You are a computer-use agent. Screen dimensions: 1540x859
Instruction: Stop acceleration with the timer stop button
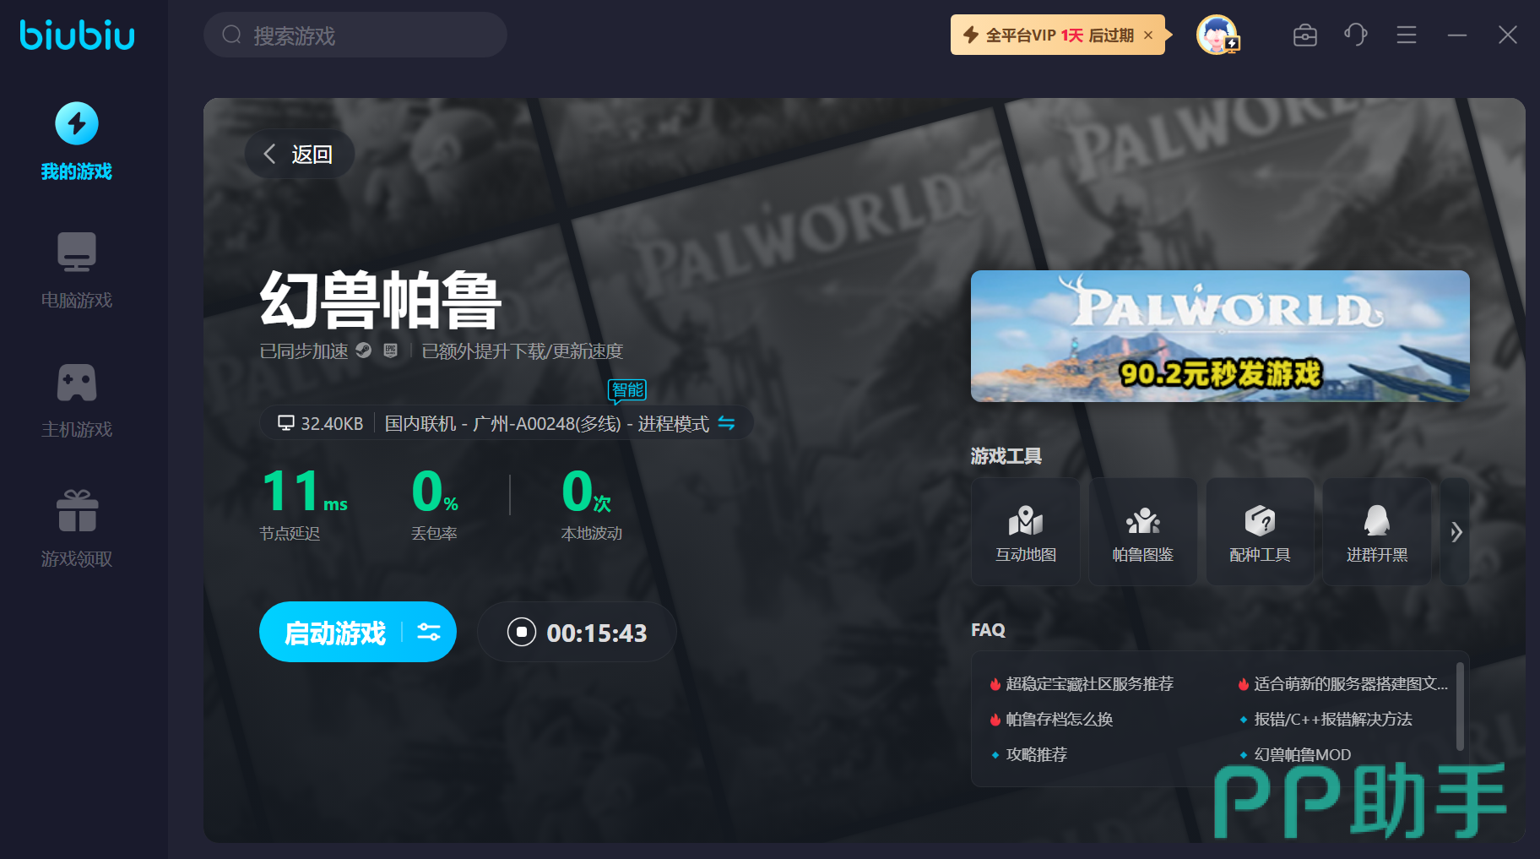(522, 632)
